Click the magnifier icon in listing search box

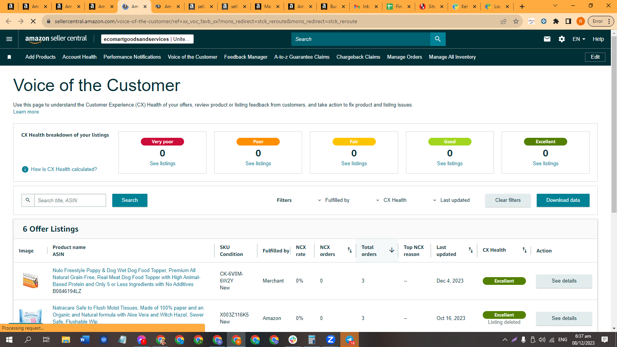coord(28,200)
